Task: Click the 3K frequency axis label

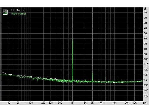Action: pos(92,103)
